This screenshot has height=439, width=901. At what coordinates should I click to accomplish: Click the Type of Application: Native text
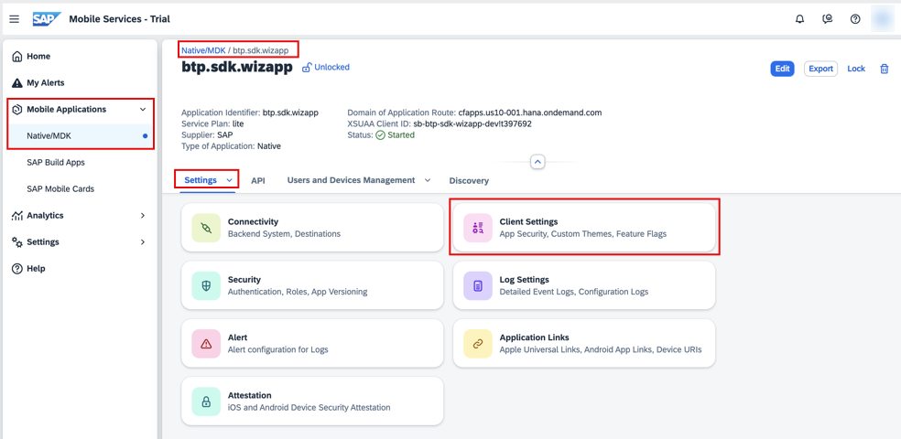pos(231,146)
